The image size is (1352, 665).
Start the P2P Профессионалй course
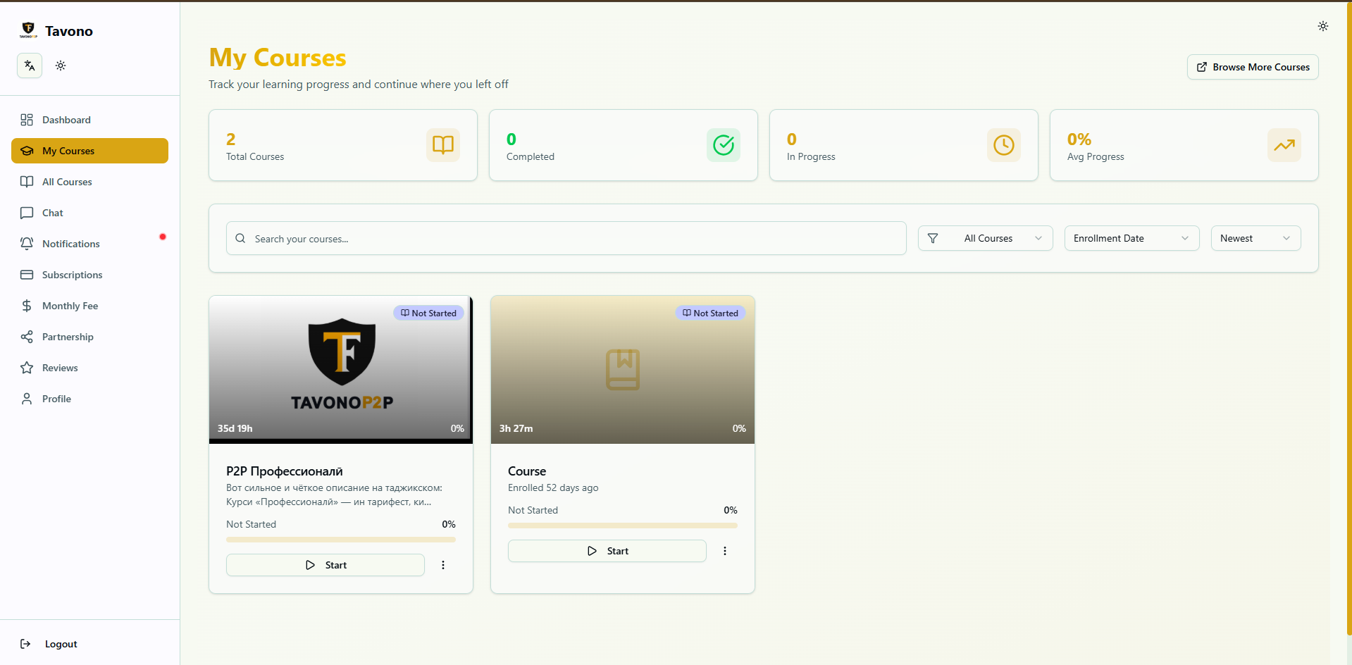coord(325,565)
